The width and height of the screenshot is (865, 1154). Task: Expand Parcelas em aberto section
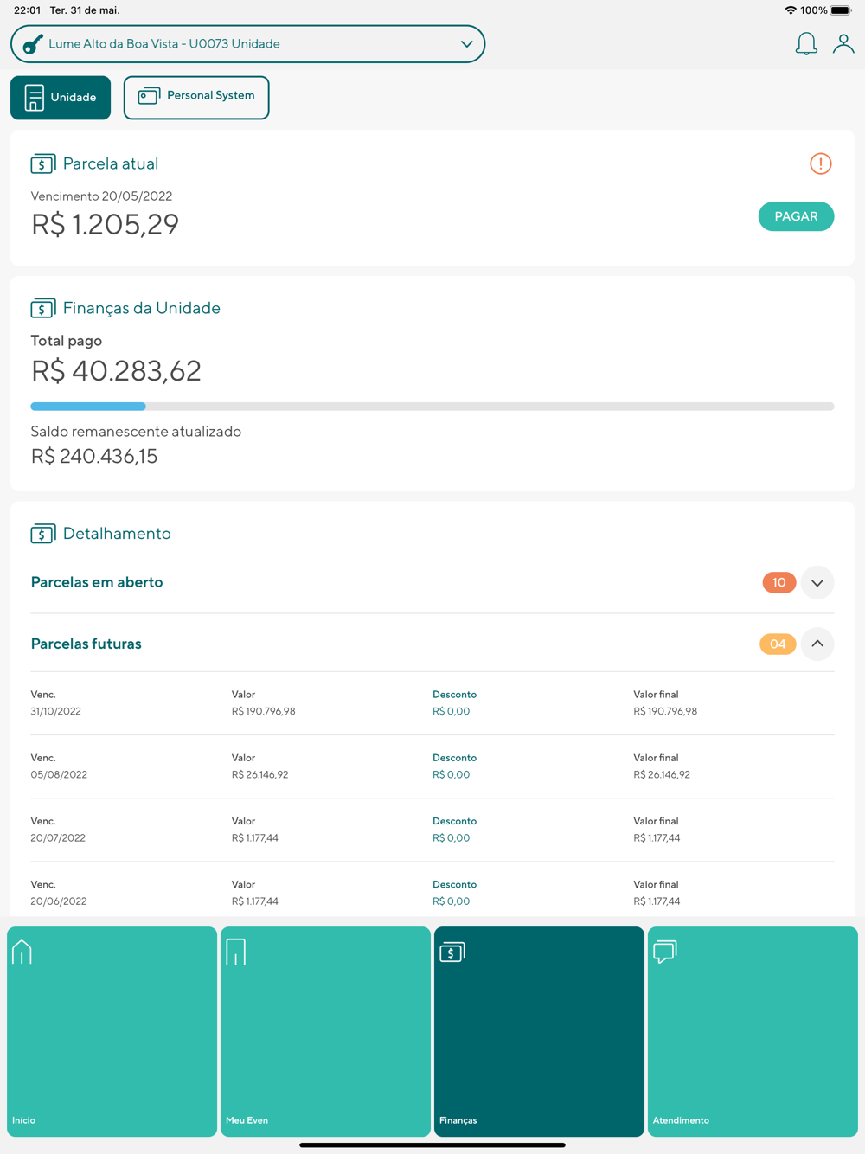coord(817,583)
